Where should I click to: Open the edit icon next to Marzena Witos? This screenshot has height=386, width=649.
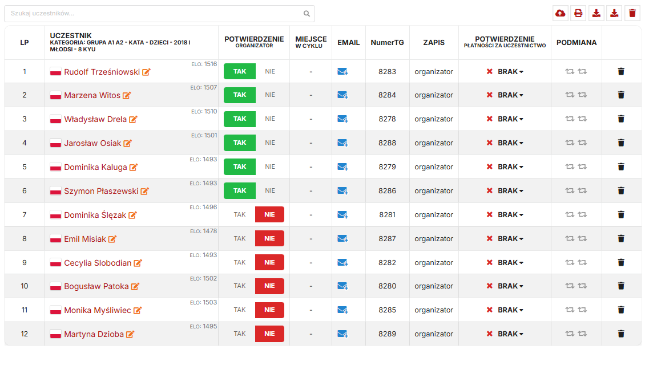pyautogui.click(x=127, y=95)
